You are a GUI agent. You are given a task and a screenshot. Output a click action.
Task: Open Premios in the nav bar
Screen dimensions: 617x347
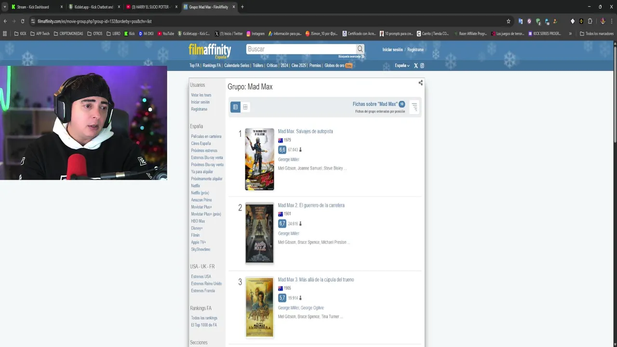[315, 66]
